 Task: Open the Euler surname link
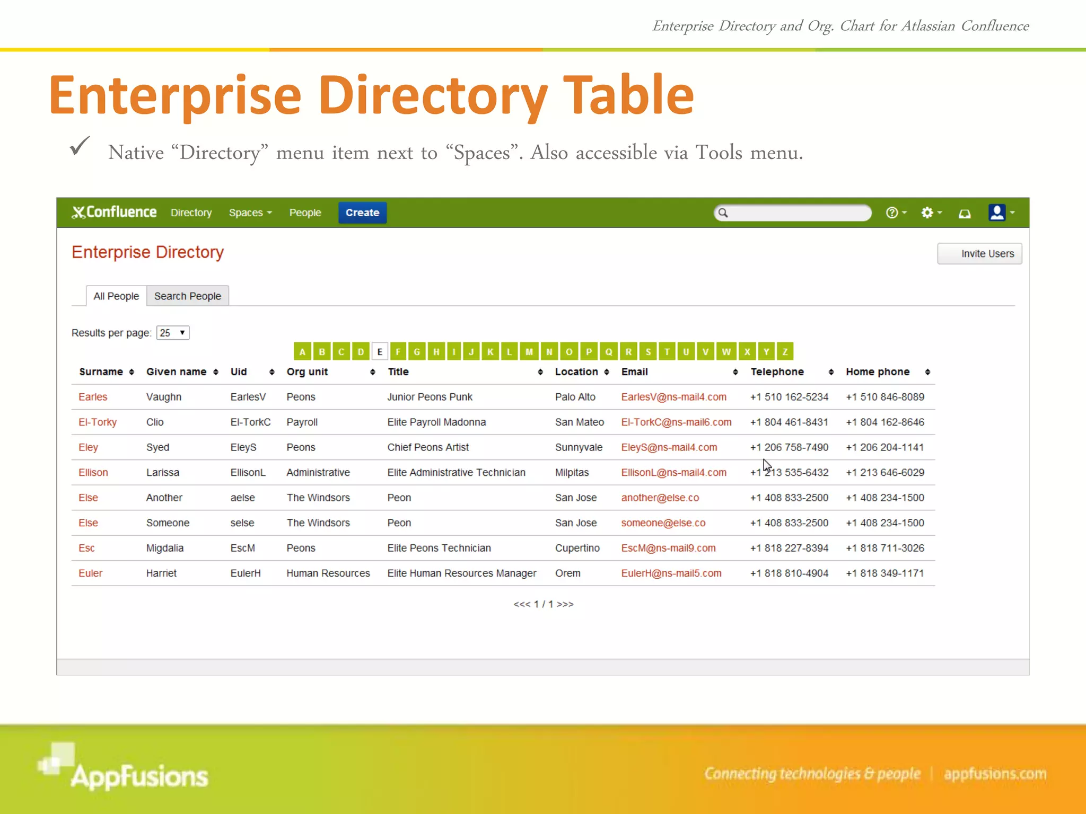(x=91, y=573)
